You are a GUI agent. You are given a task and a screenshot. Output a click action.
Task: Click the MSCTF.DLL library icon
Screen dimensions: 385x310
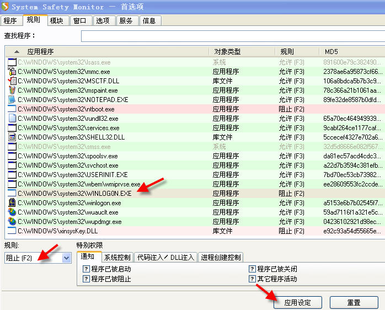(12, 81)
